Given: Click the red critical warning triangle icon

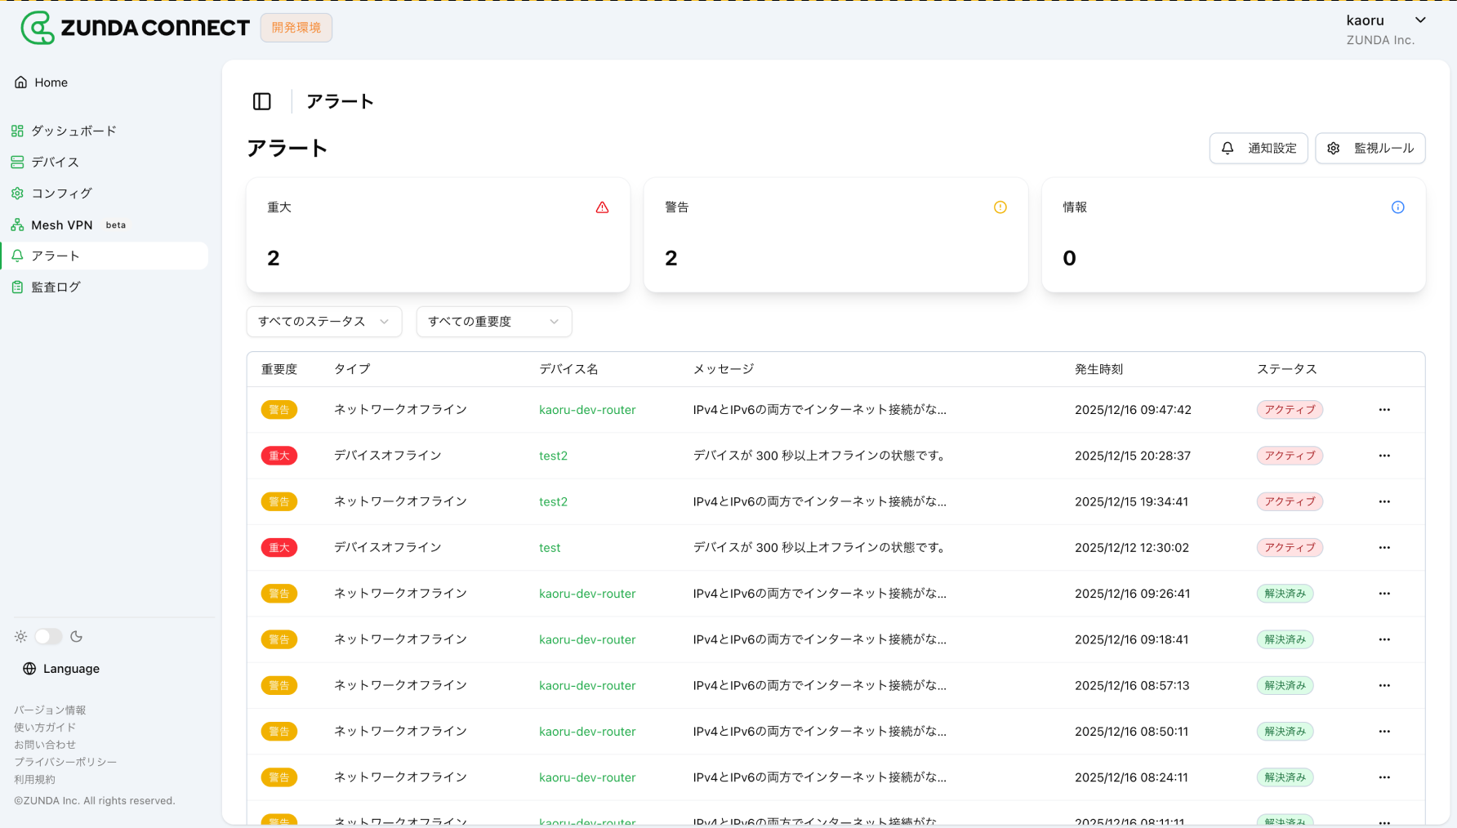Looking at the screenshot, I should (602, 207).
